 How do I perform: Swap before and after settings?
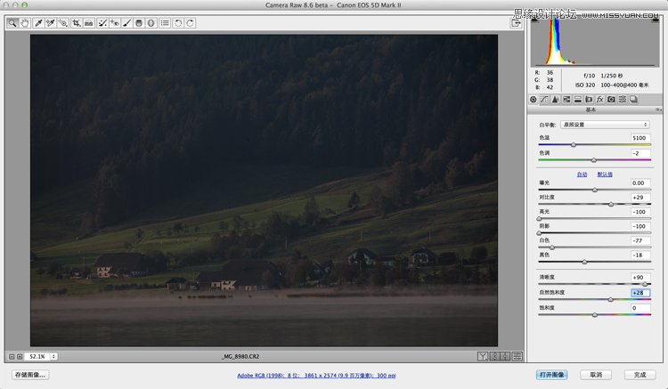494,357
